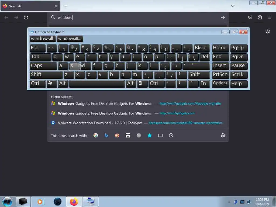Image resolution: width=276 pixels, height=207 pixels.
Task: Toggle Caps lock key on keyboard
Action: click(x=43, y=66)
